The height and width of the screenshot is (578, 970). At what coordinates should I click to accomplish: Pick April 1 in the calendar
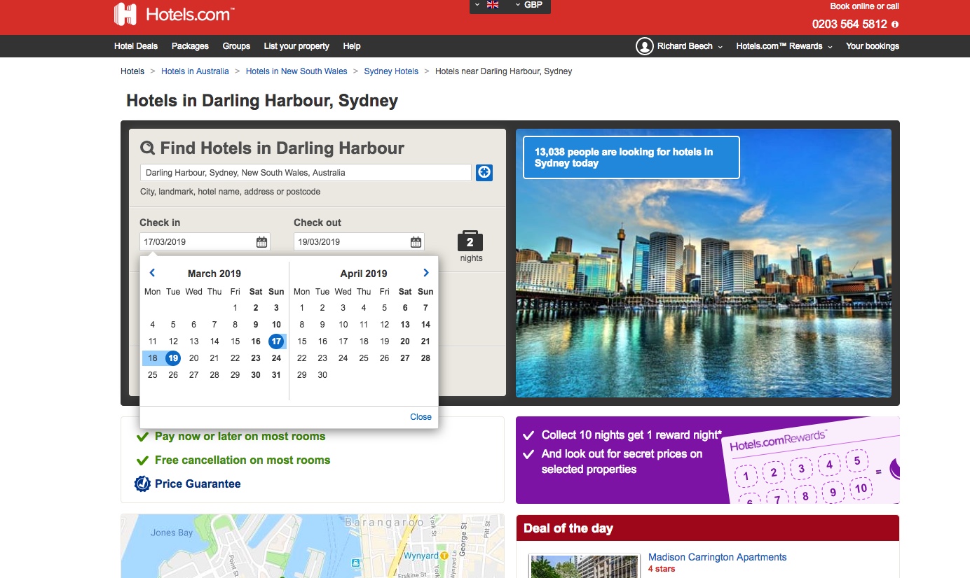302,308
